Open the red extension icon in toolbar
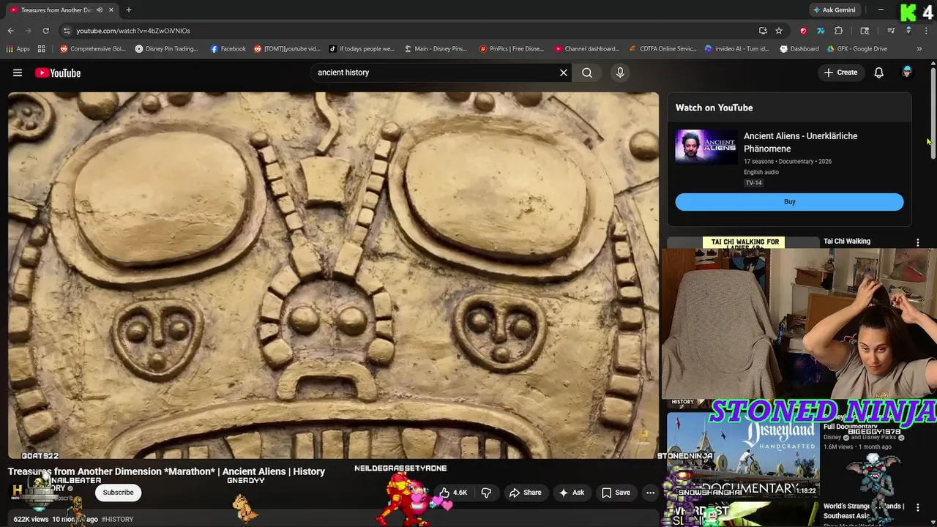 pyautogui.click(x=803, y=31)
